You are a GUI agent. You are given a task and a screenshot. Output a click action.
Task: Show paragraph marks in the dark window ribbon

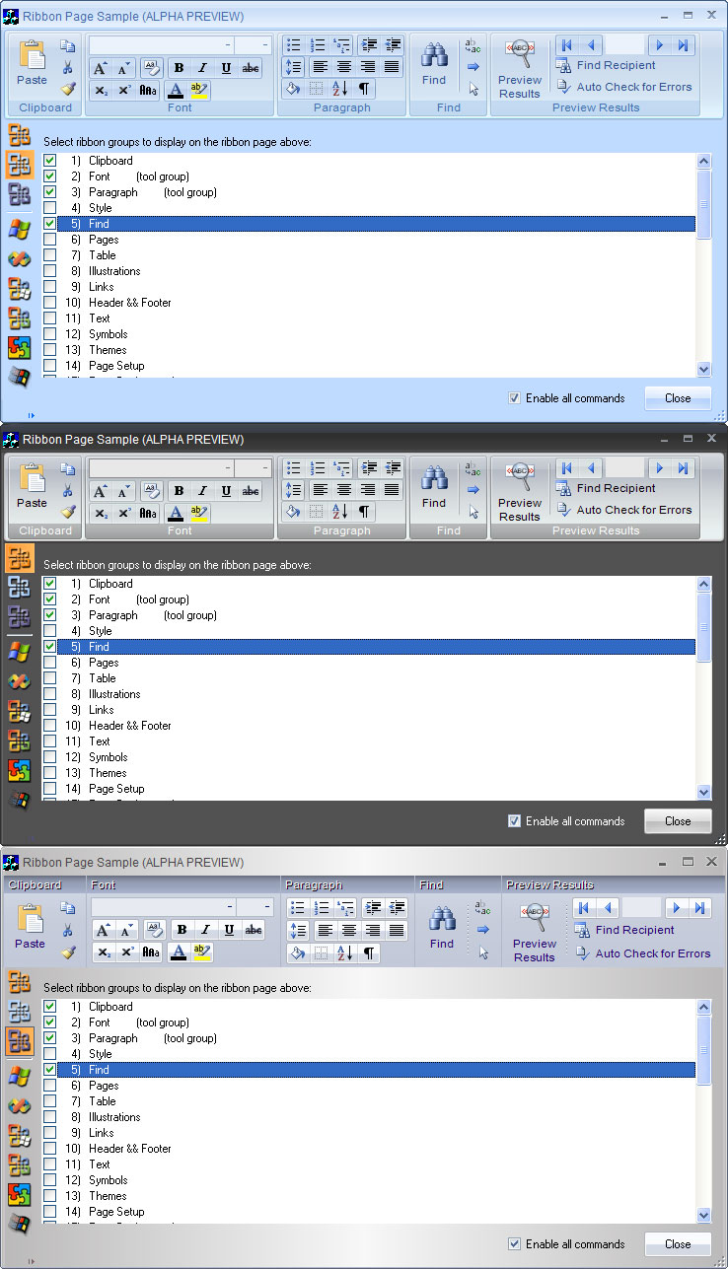[364, 511]
